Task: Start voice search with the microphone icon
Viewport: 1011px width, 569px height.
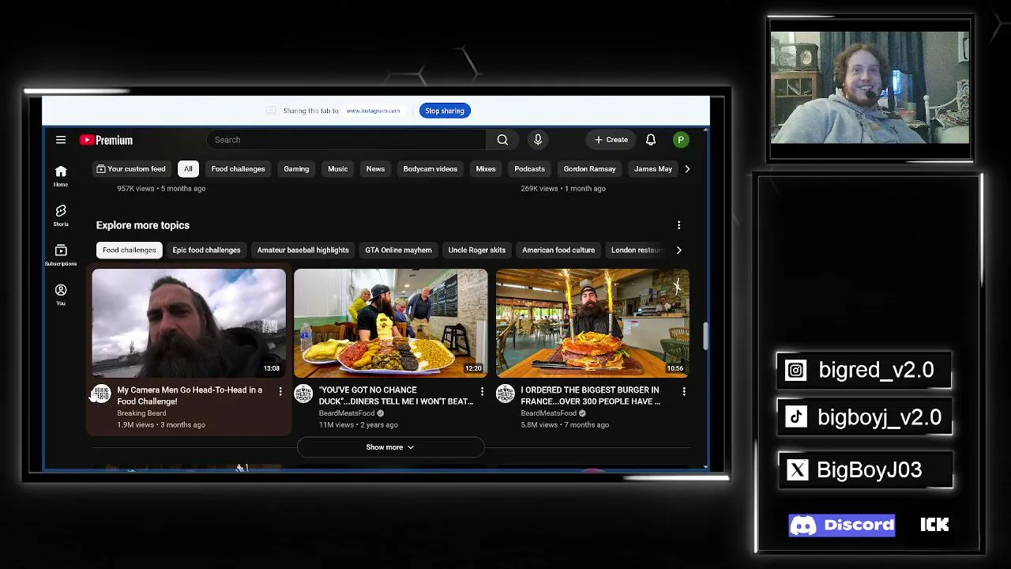Action: coord(538,140)
